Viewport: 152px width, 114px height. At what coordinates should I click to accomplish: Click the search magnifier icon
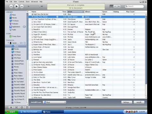[x=126, y=6]
